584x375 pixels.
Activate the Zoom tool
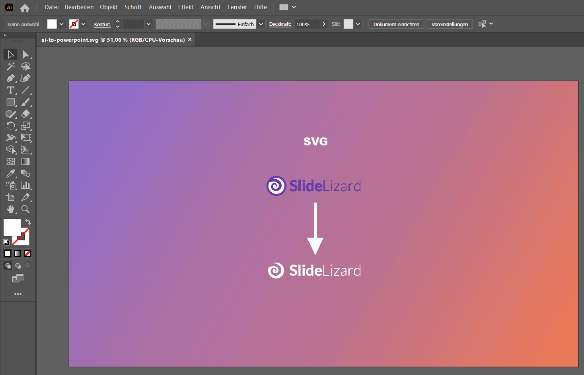click(26, 209)
